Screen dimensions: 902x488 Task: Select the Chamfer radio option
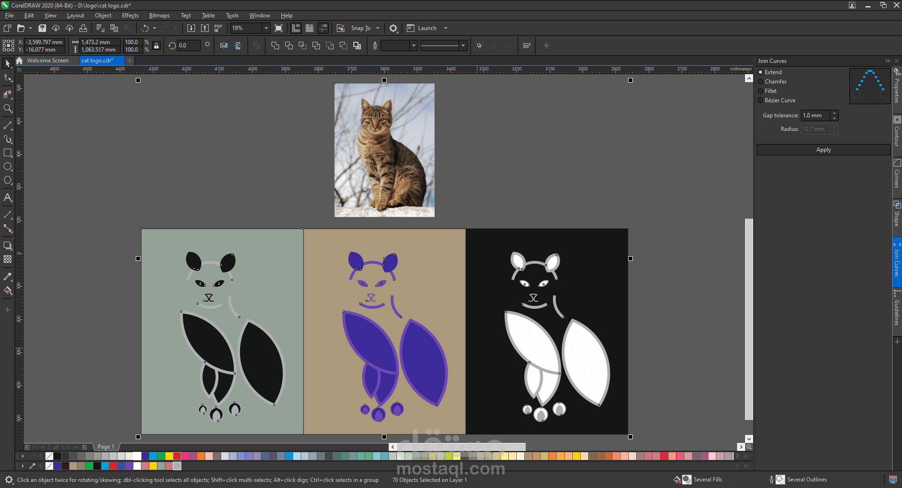tap(761, 82)
